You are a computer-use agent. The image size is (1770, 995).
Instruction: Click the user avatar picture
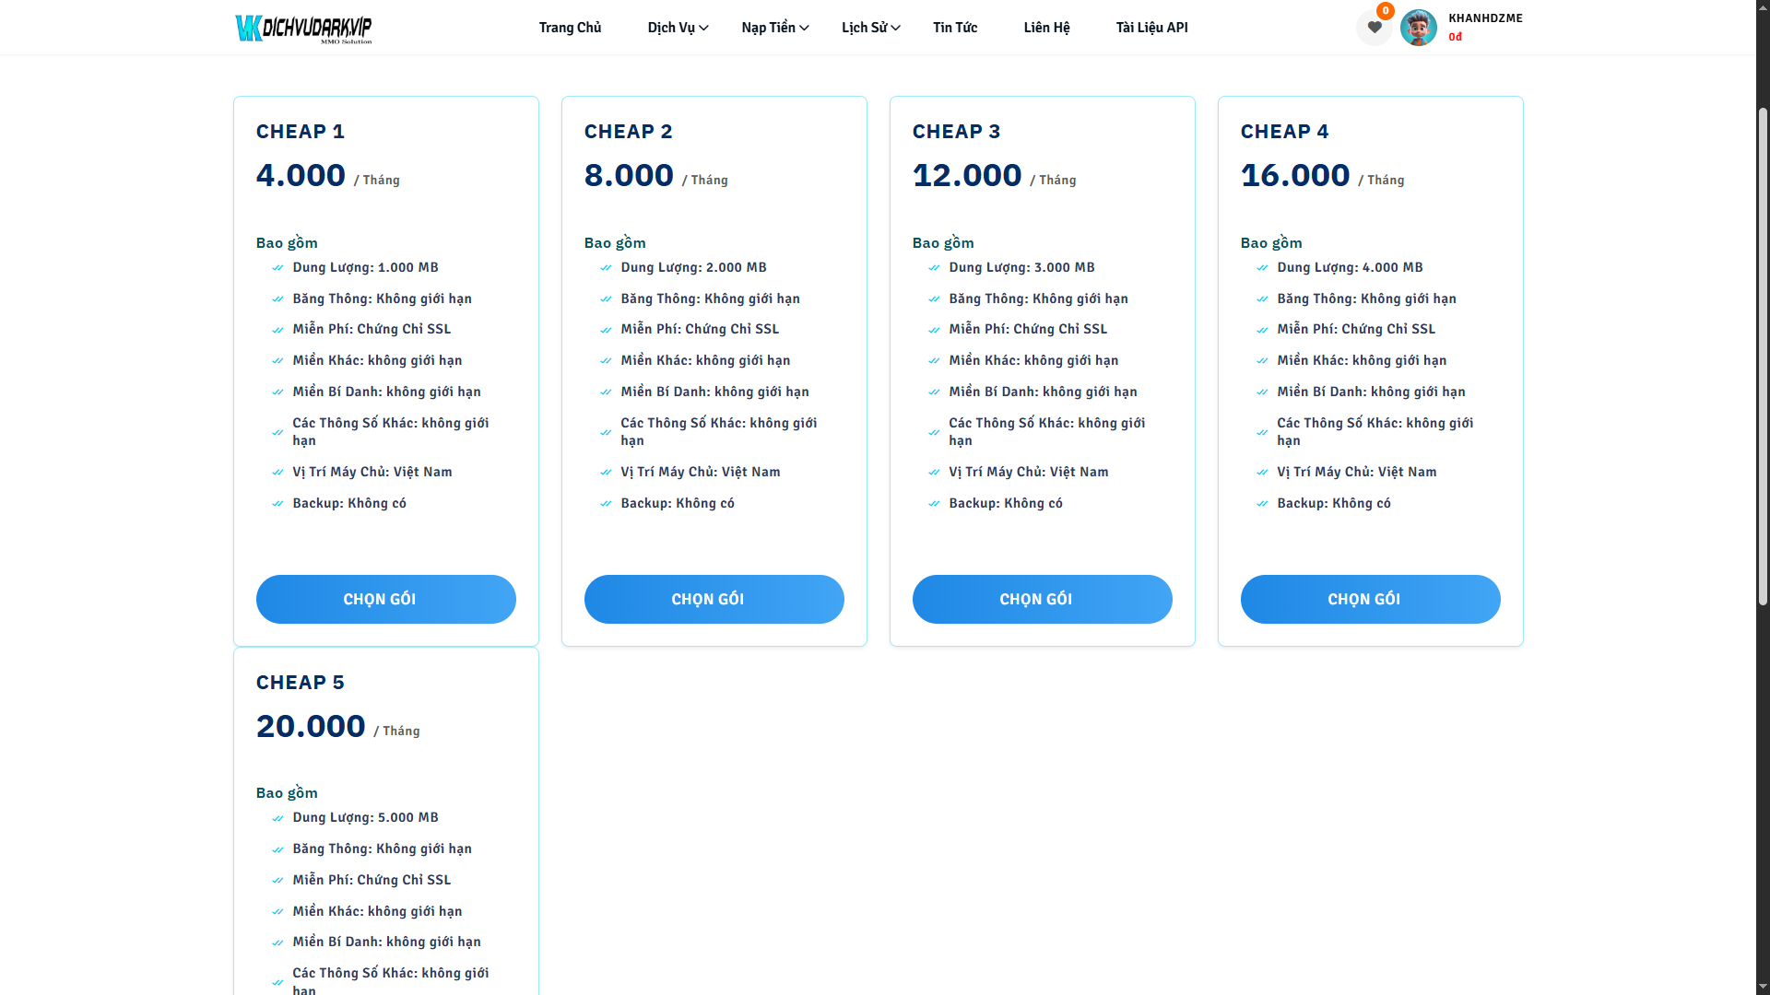[x=1418, y=28]
